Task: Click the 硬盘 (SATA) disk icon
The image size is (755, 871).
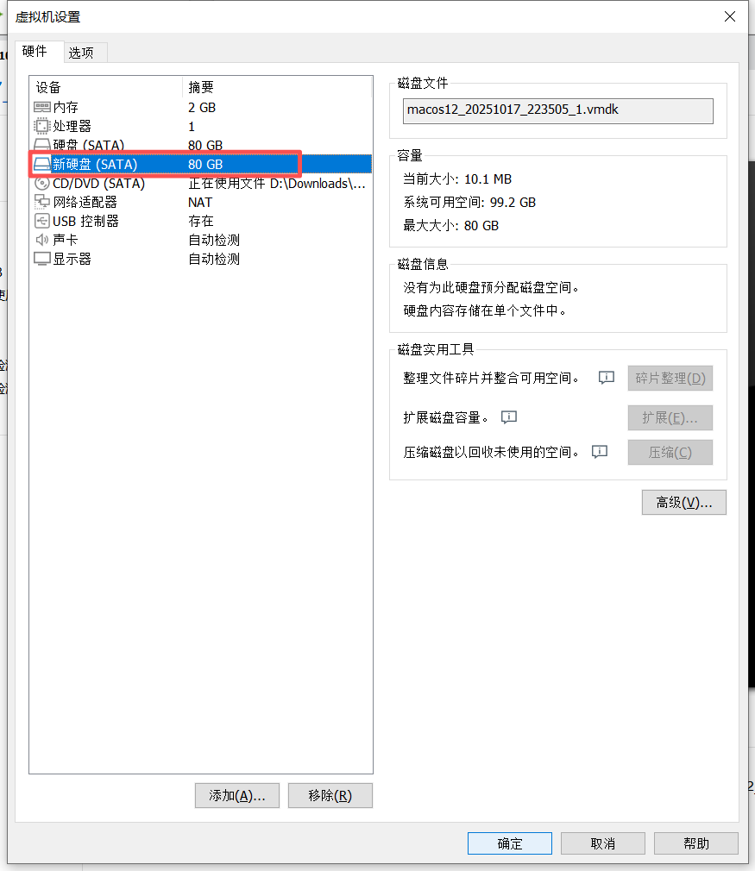Action: (42, 146)
